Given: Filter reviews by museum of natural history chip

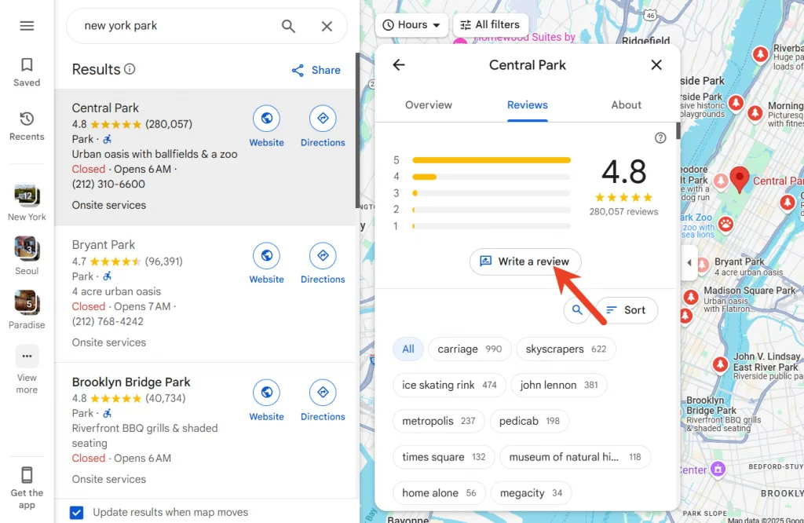Looking at the screenshot, I should [x=576, y=457].
